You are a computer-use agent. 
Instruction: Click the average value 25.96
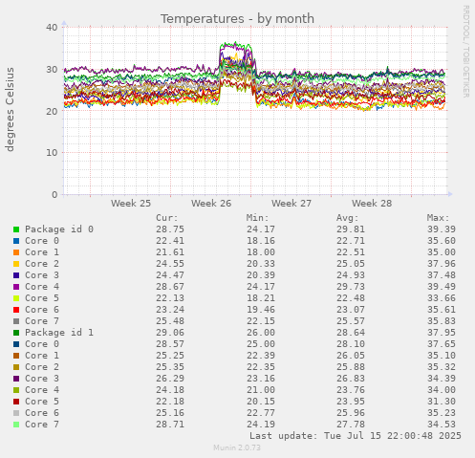351,413
